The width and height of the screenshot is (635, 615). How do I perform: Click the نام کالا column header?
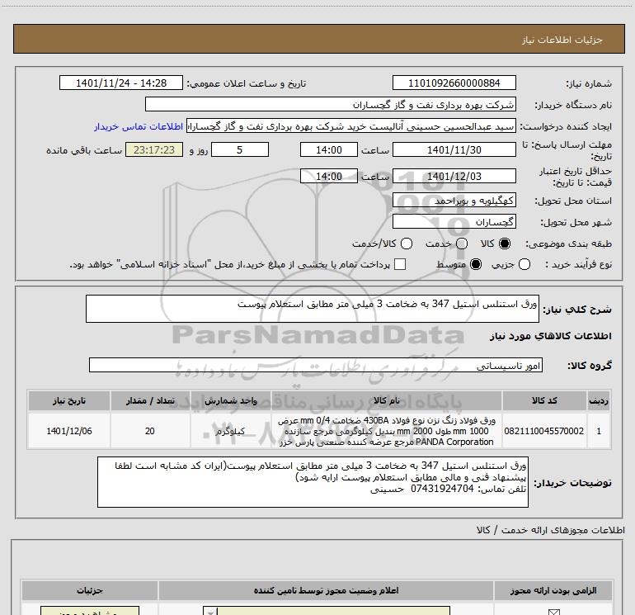[x=386, y=400]
